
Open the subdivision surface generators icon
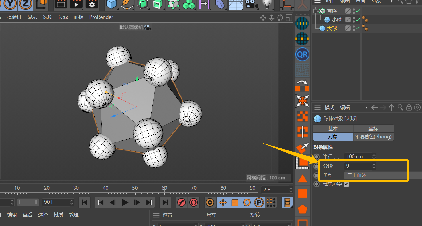(143, 4)
